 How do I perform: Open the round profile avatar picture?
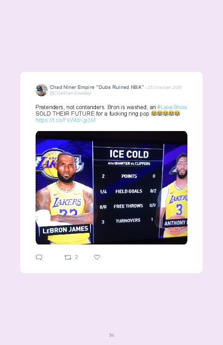pos(42,90)
